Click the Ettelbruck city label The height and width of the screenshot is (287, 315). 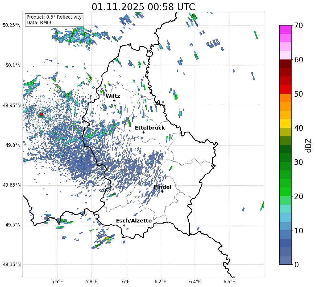150,128
